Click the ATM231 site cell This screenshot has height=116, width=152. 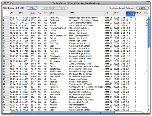pyautogui.click(x=108, y=87)
